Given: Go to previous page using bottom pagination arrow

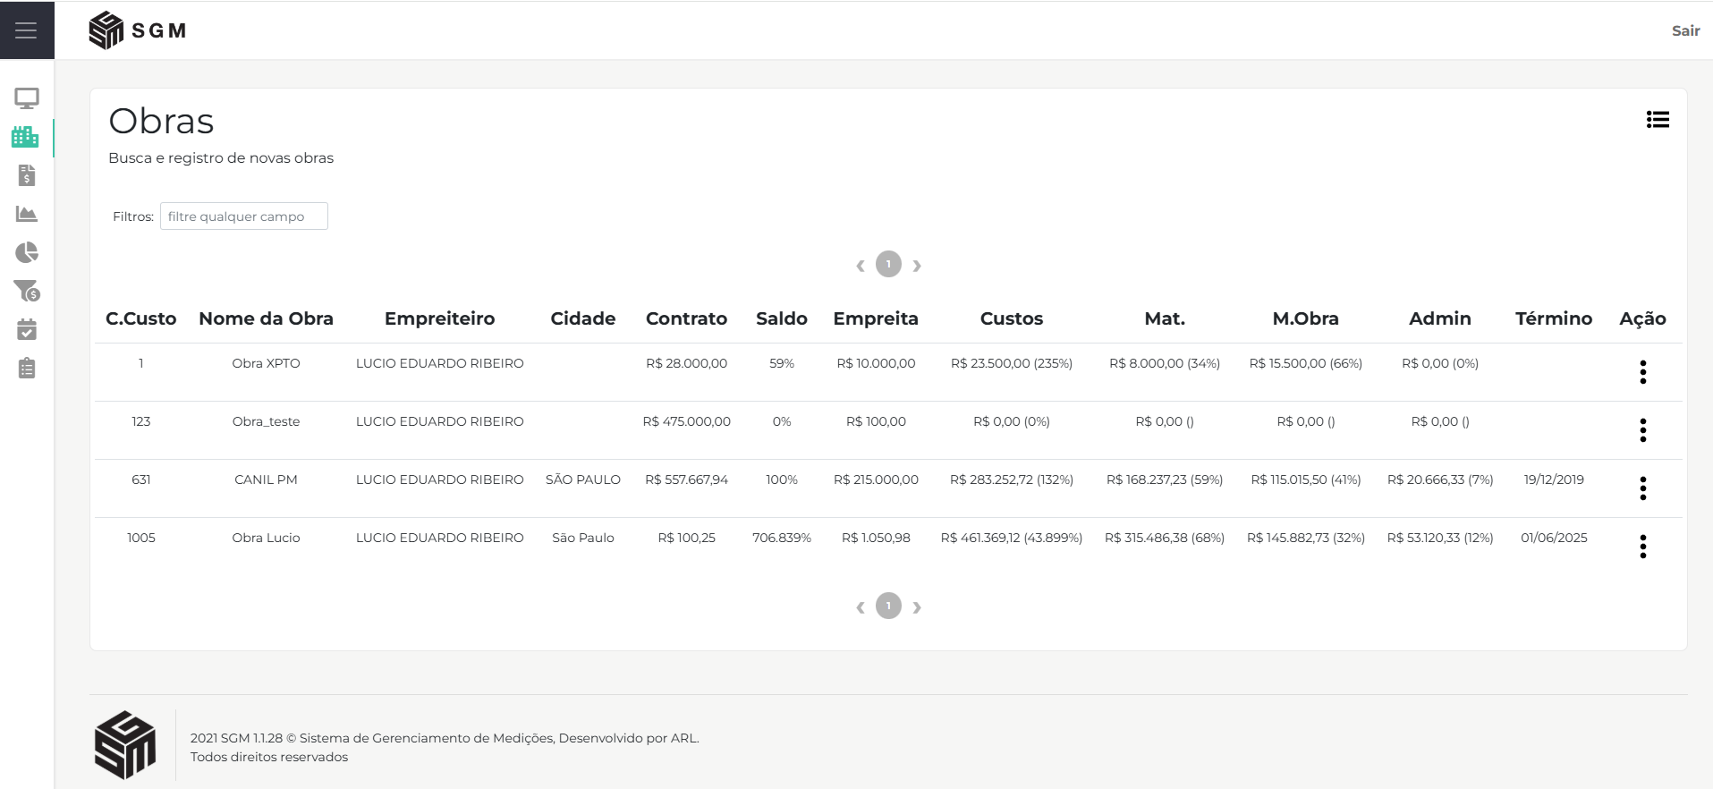Looking at the screenshot, I should tap(860, 607).
